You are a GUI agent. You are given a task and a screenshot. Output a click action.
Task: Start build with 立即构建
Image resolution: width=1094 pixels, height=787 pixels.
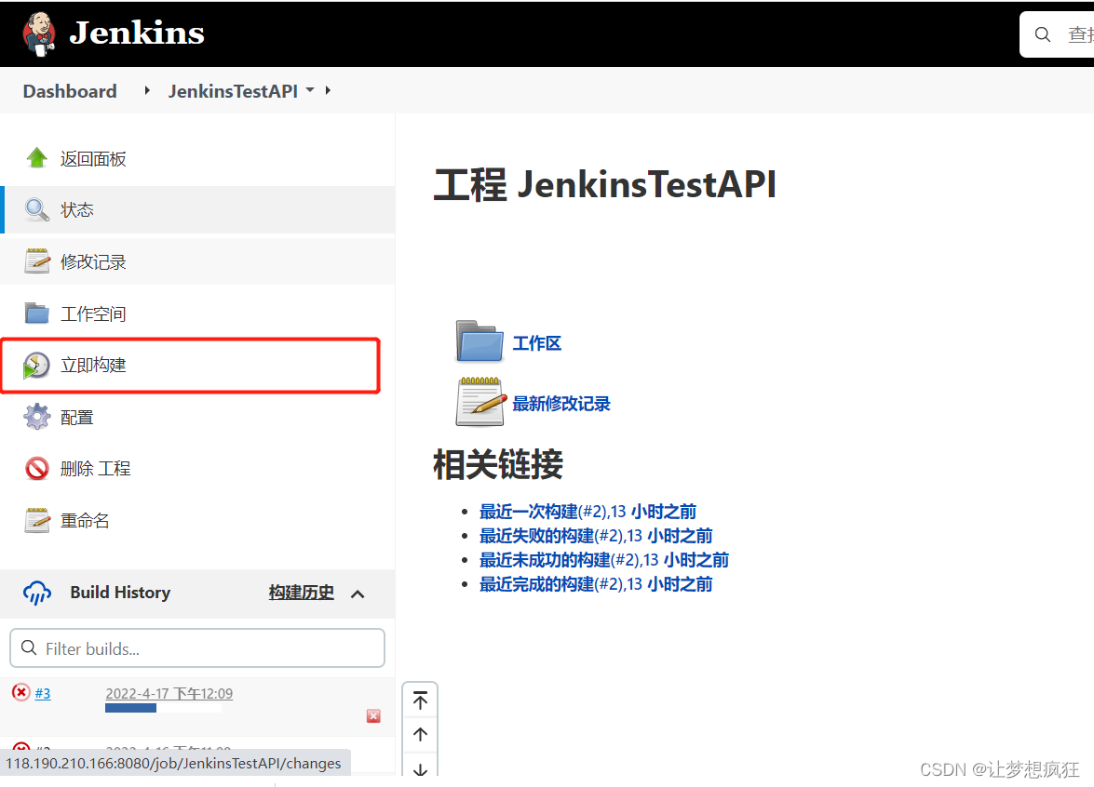point(93,366)
